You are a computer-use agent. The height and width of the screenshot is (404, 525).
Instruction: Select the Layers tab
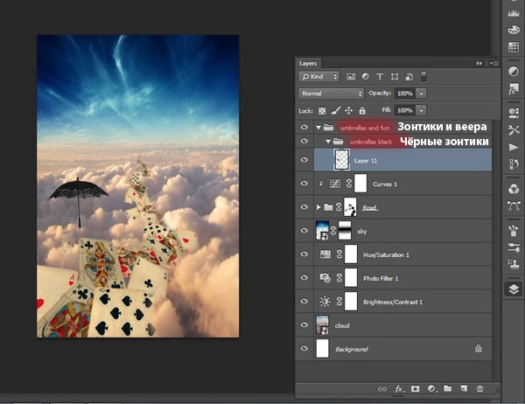click(308, 63)
